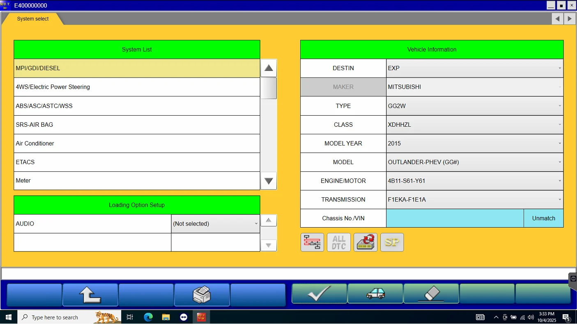Click the Chassis No./VIN input field
Screen dimensions: 577x324
pos(455,219)
